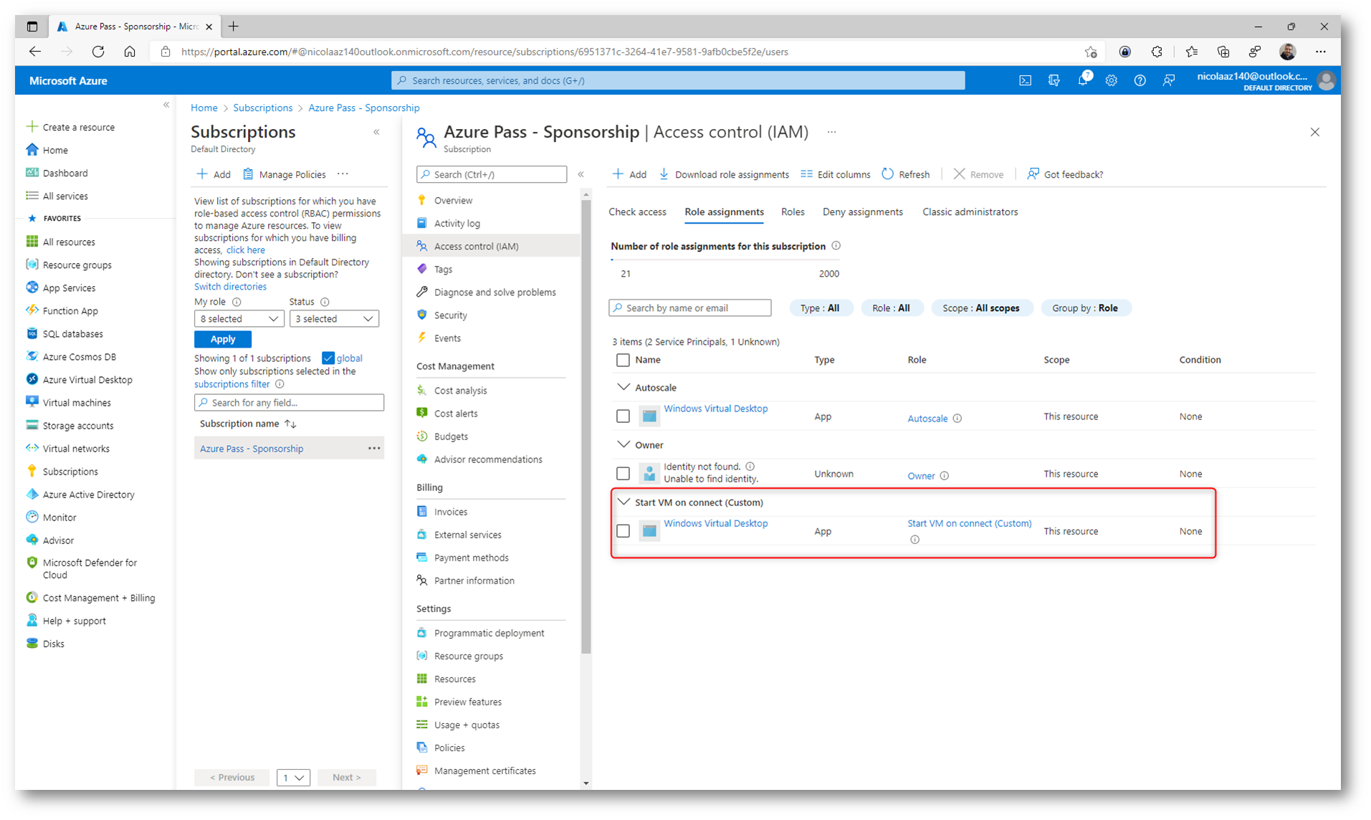Click the Function App sidebar icon

(32, 310)
